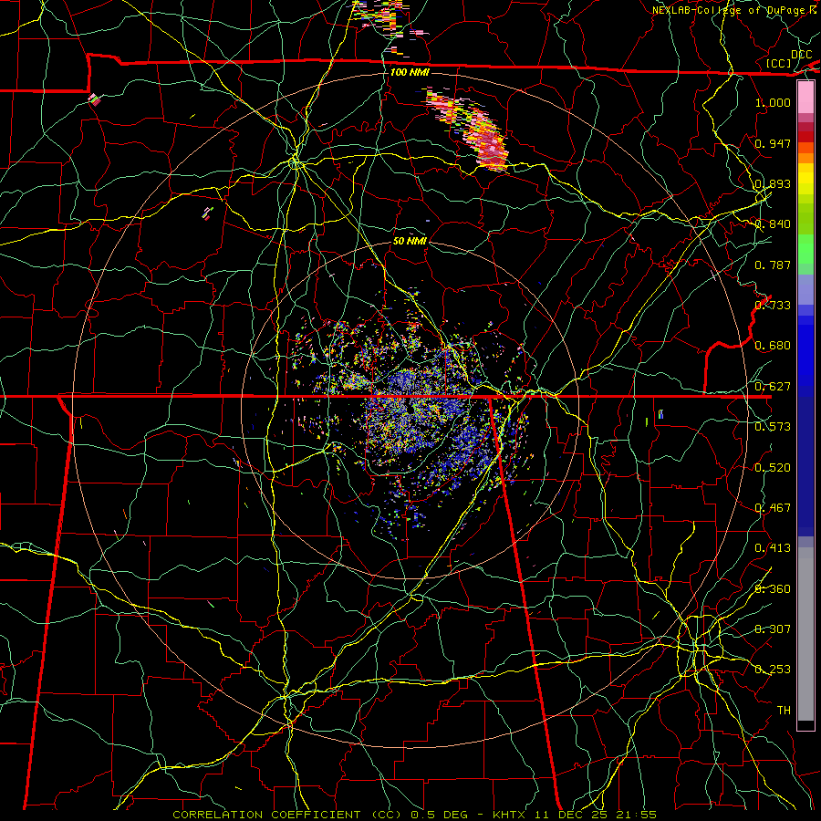Click the 0.680 scale value

tap(773, 346)
